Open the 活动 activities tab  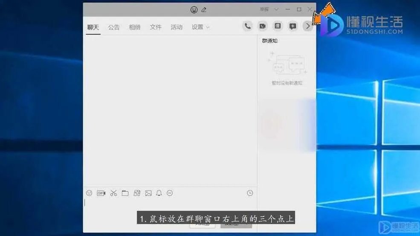[177, 27]
